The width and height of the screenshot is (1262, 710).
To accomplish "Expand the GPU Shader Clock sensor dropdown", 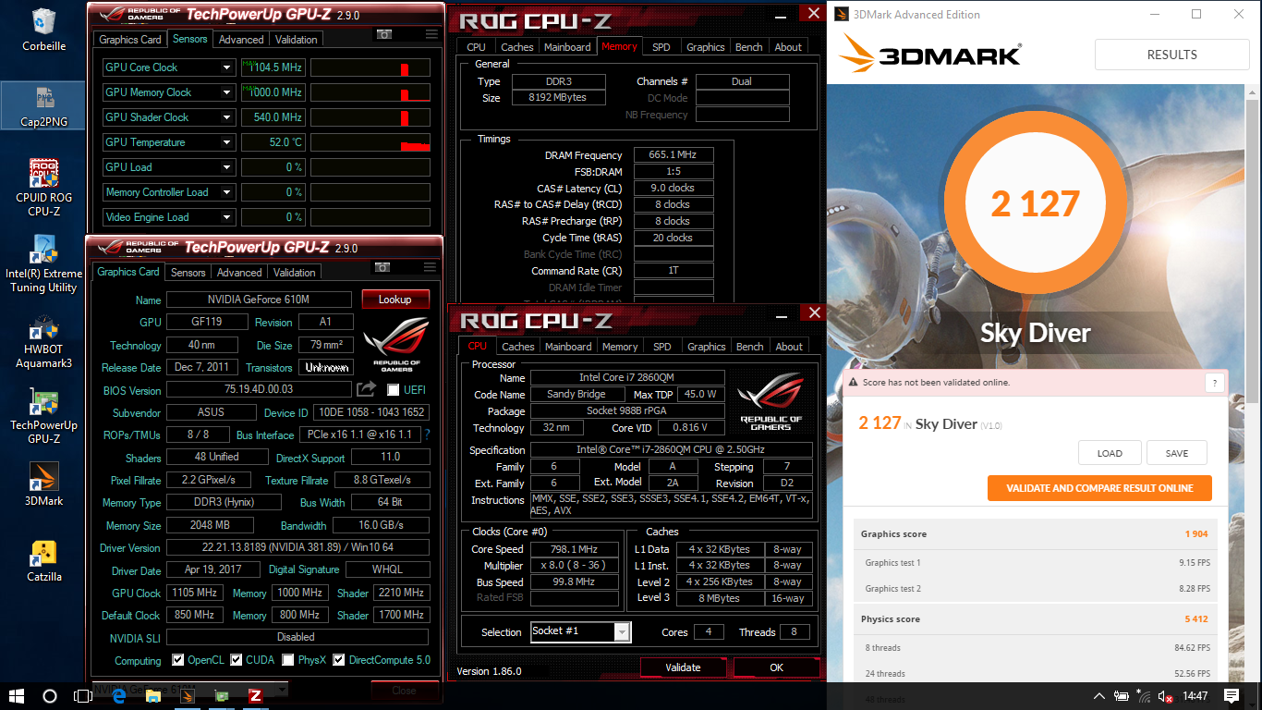I will pyautogui.click(x=226, y=117).
